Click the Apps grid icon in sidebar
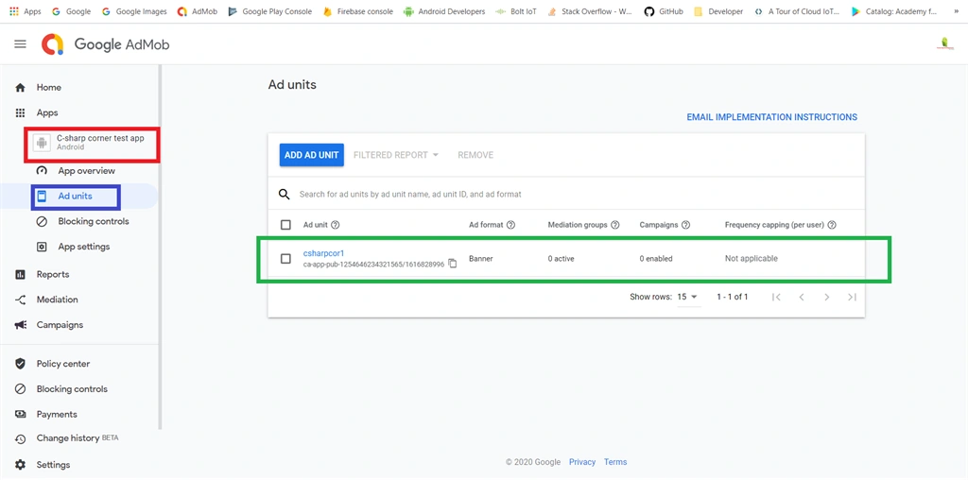968x480 pixels. (x=21, y=112)
